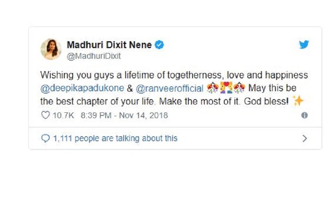Click the reply speech bubble icon

[x=45, y=139]
